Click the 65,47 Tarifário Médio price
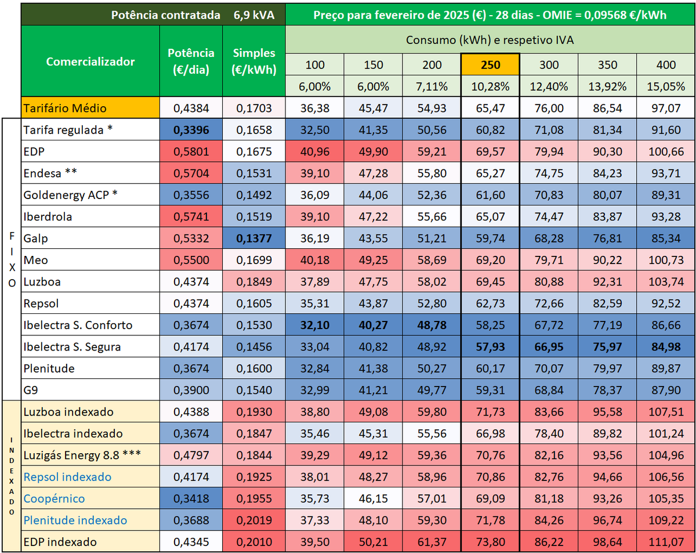696x553 pixels. point(491,107)
